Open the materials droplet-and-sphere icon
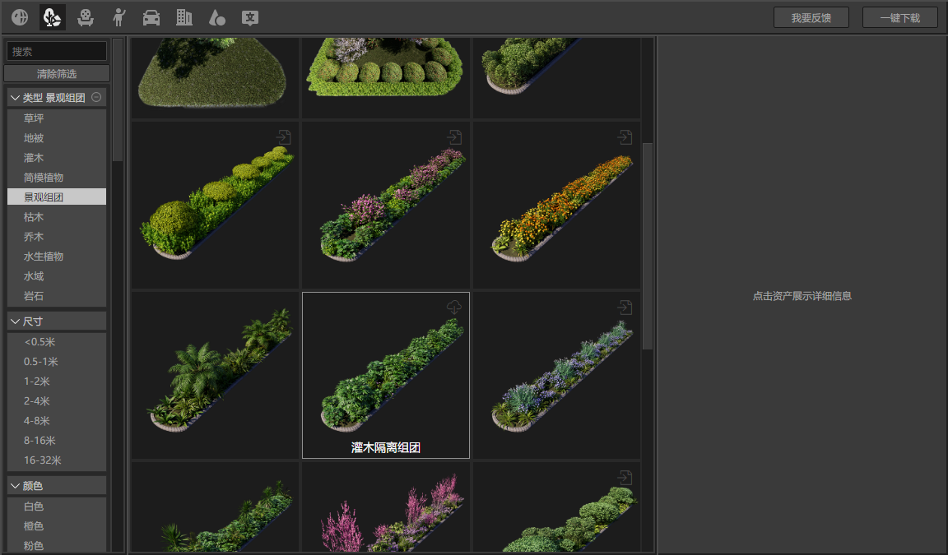Screen dimensions: 948x555 pyautogui.click(x=216, y=17)
